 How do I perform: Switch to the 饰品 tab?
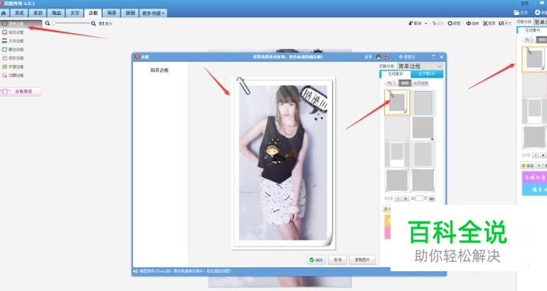click(x=56, y=13)
